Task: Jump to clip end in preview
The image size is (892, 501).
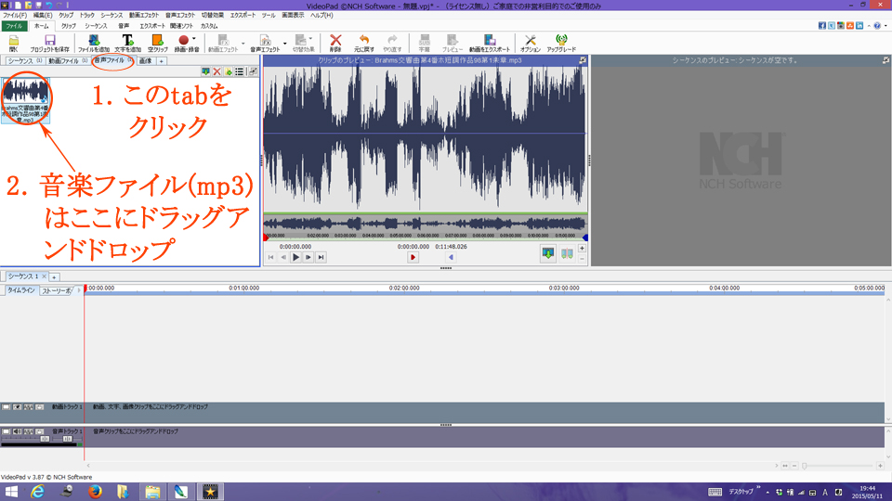Action: (321, 257)
